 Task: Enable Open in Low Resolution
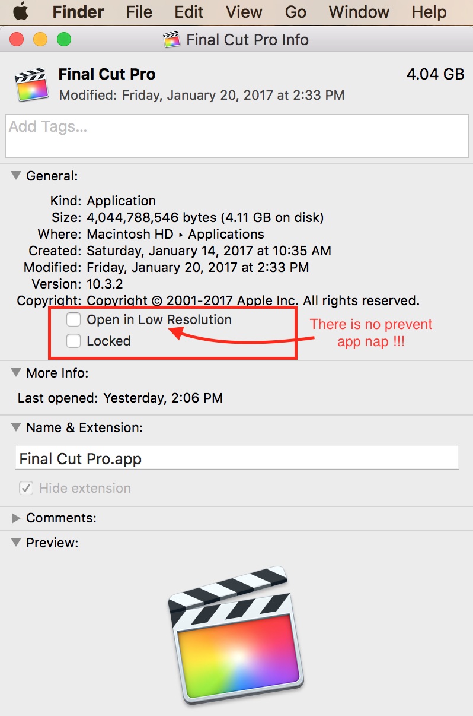click(73, 319)
